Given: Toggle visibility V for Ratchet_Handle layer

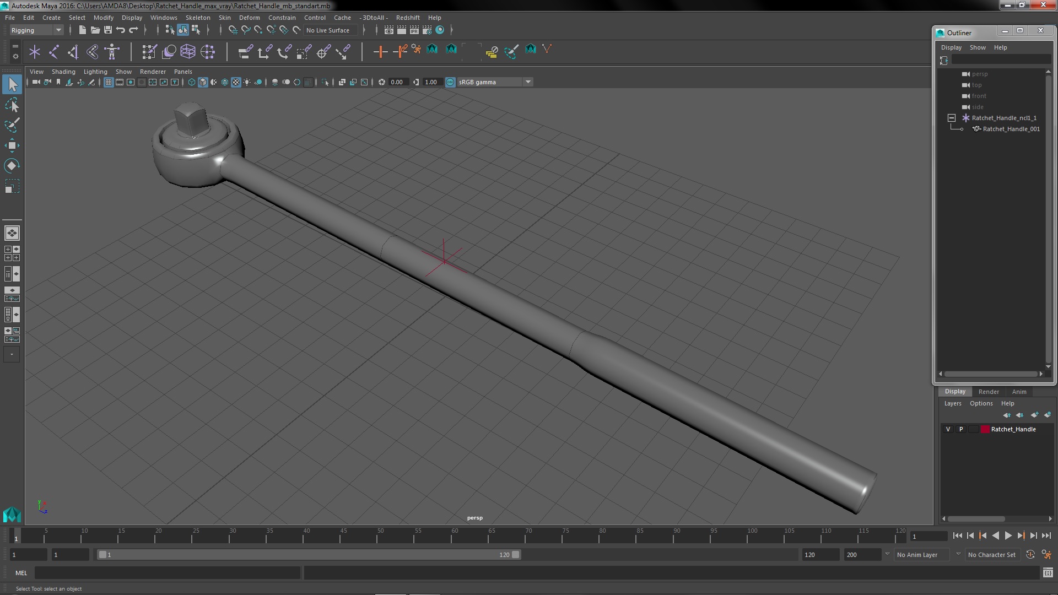Looking at the screenshot, I should click(948, 429).
